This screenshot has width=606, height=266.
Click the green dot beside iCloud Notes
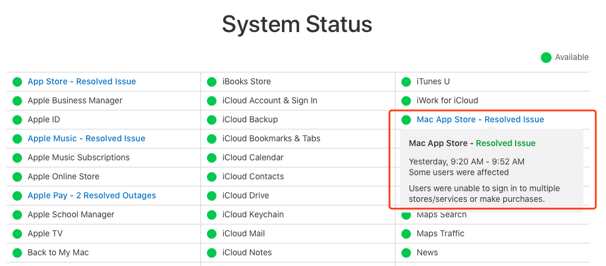tap(211, 253)
